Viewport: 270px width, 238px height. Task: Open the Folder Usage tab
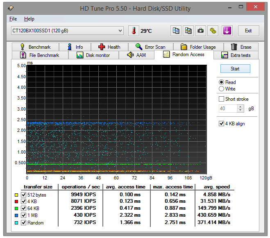(x=198, y=47)
